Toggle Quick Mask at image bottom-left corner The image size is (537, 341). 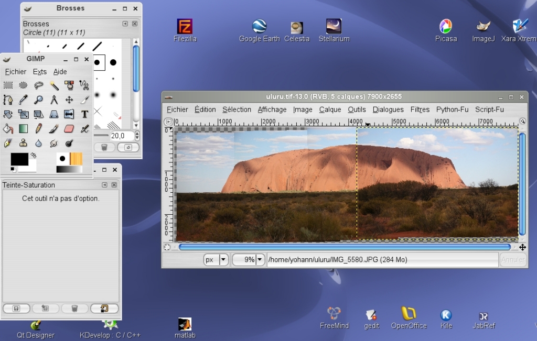167,247
